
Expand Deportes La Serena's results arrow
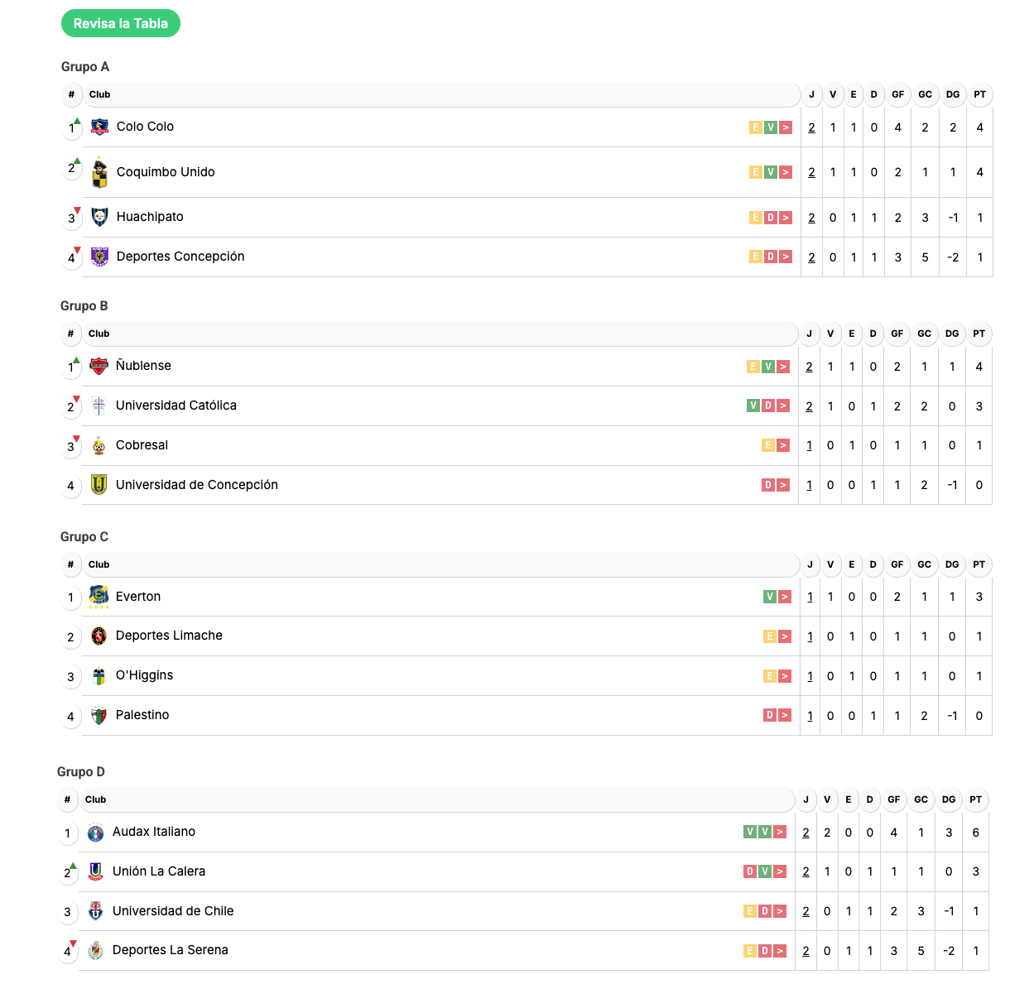coord(780,951)
